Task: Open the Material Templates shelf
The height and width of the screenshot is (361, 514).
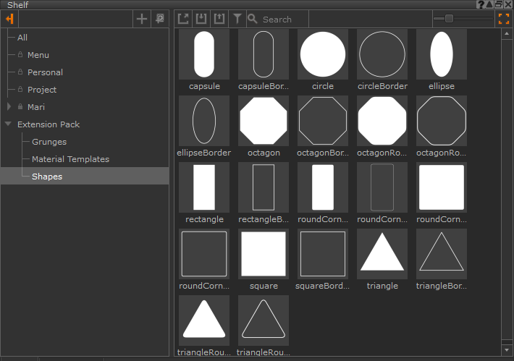Action: tap(70, 159)
